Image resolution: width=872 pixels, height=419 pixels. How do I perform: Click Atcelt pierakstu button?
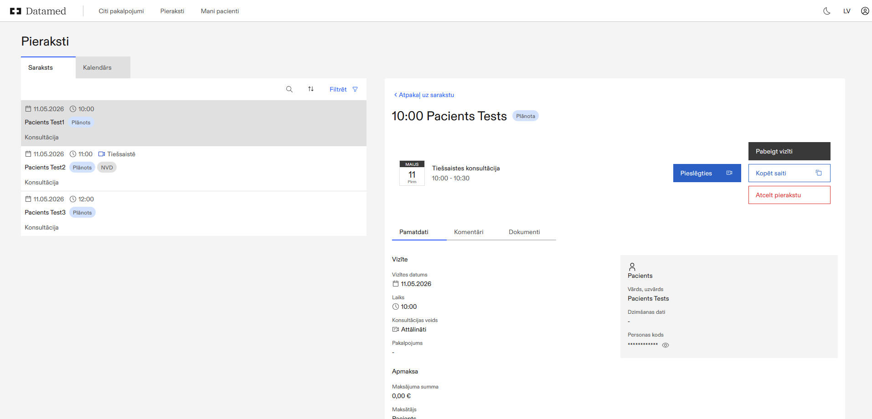[789, 195]
